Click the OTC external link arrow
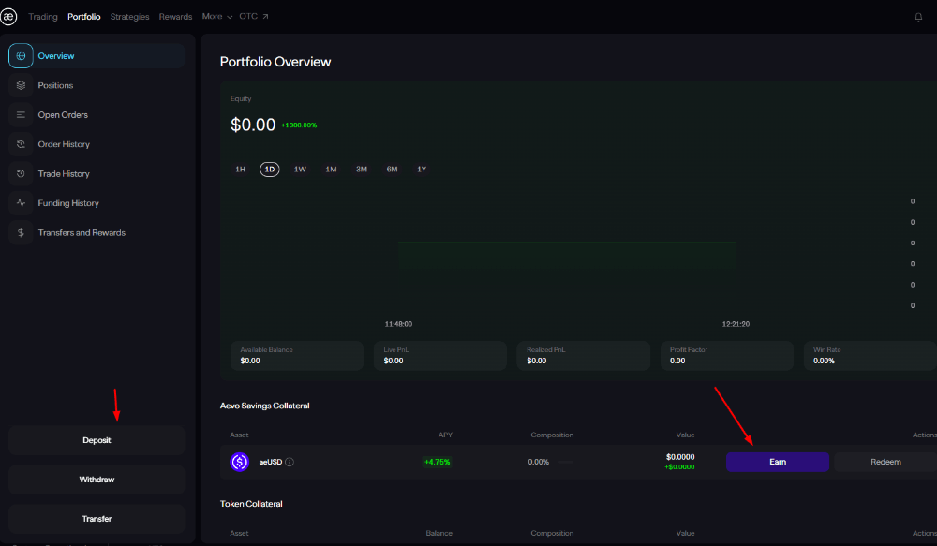 [x=265, y=17]
